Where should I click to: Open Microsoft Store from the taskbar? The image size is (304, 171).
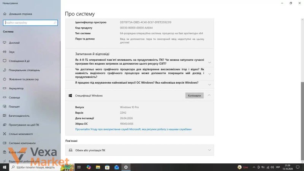coord(107,167)
